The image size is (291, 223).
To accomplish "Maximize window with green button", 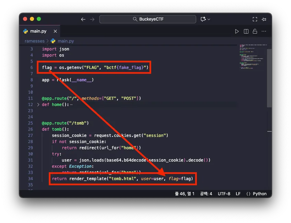I will click(x=39, y=19).
